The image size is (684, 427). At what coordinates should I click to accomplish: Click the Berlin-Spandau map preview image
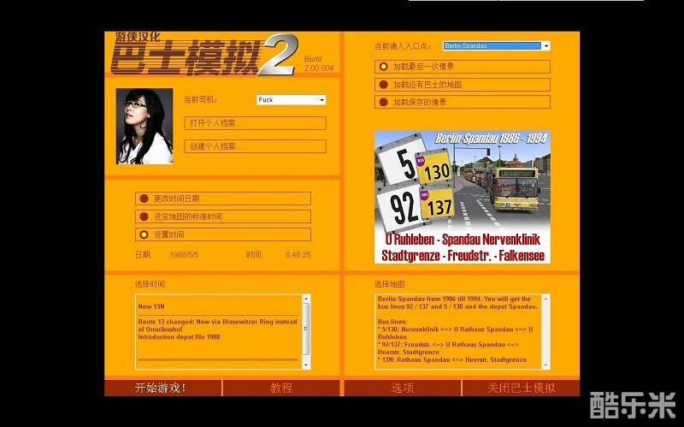click(462, 197)
